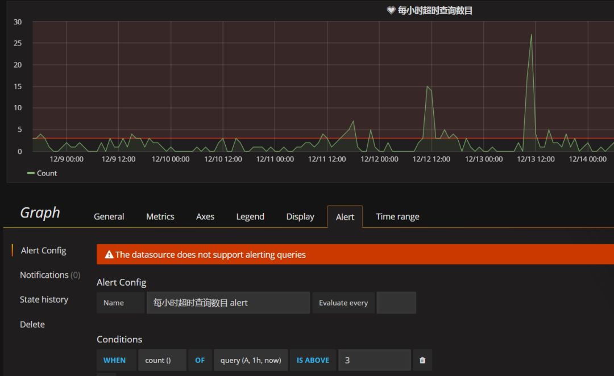The height and width of the screenshot is (376, 614).
Task: Delete the alert condition with trash icon
Action: click(x=422, y=360)
